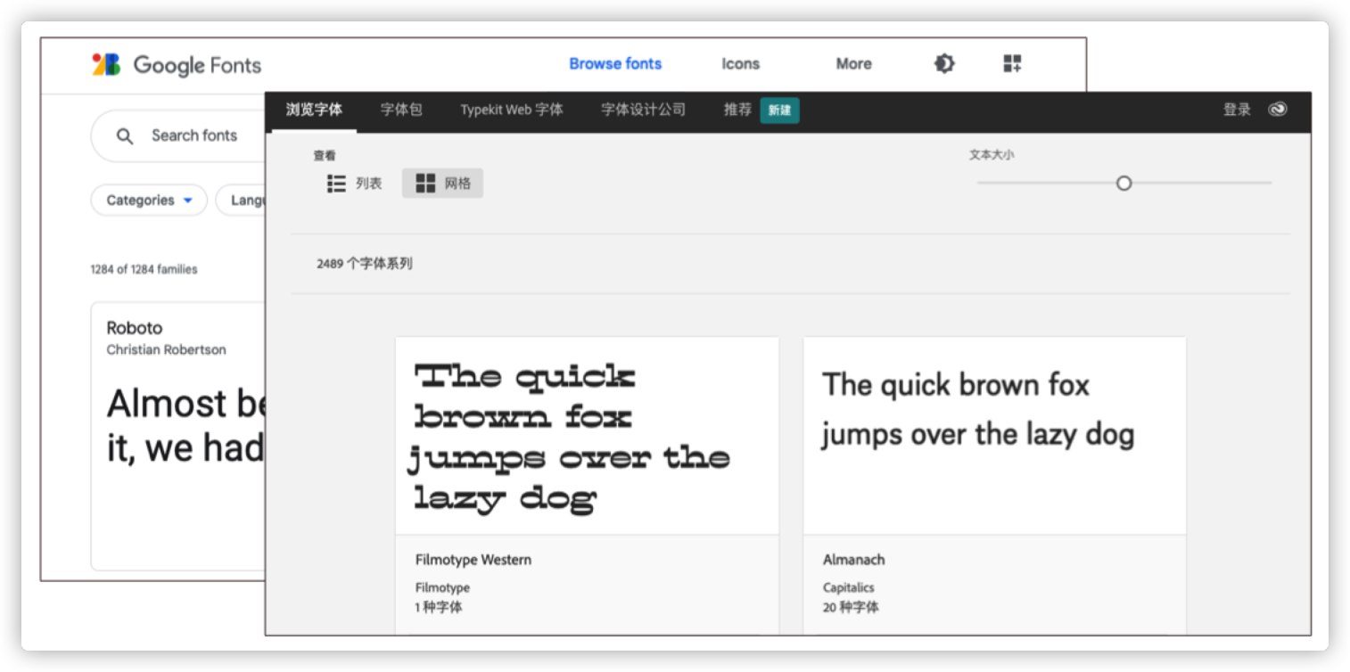Click the list view icon
Screen dimensions: 1350x672
pos(336,184)
